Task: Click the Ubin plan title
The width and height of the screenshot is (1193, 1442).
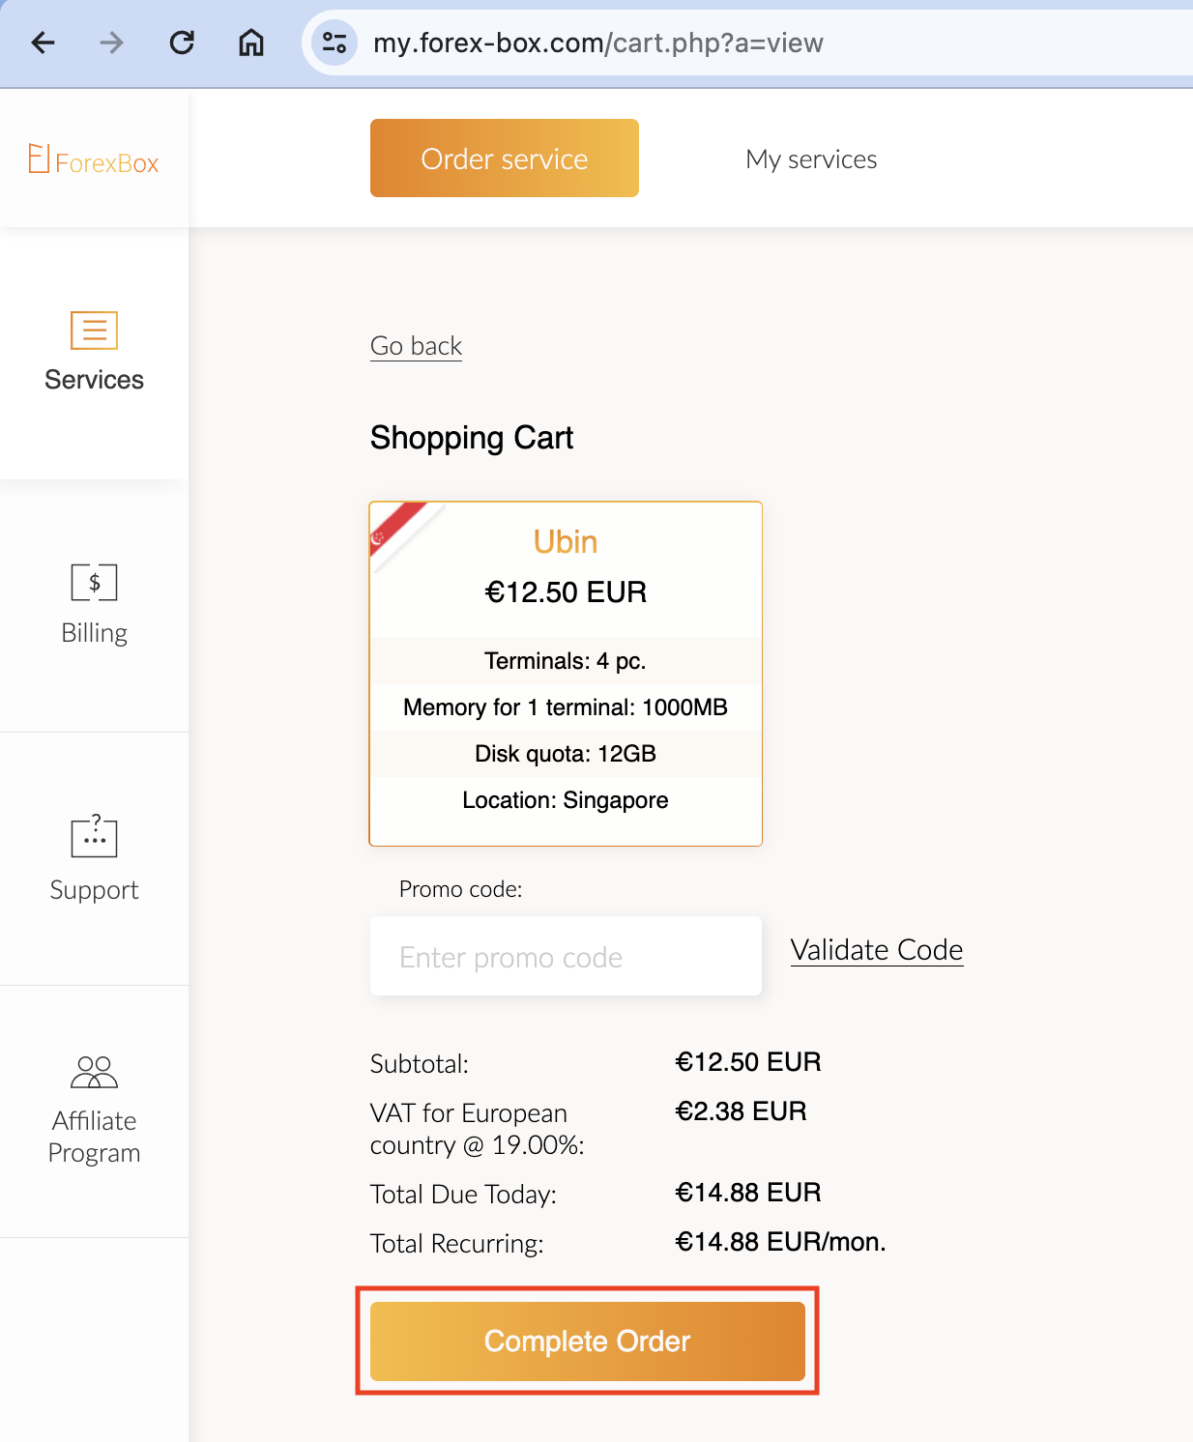Action: [x=566, y=542]
